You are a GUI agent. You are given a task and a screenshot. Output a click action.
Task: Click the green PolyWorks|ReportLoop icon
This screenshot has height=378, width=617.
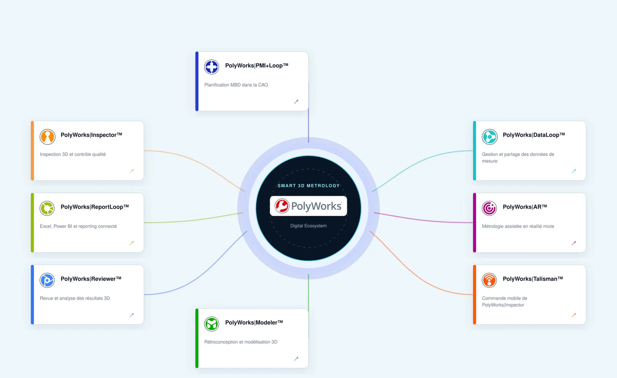tap(47, 208)
